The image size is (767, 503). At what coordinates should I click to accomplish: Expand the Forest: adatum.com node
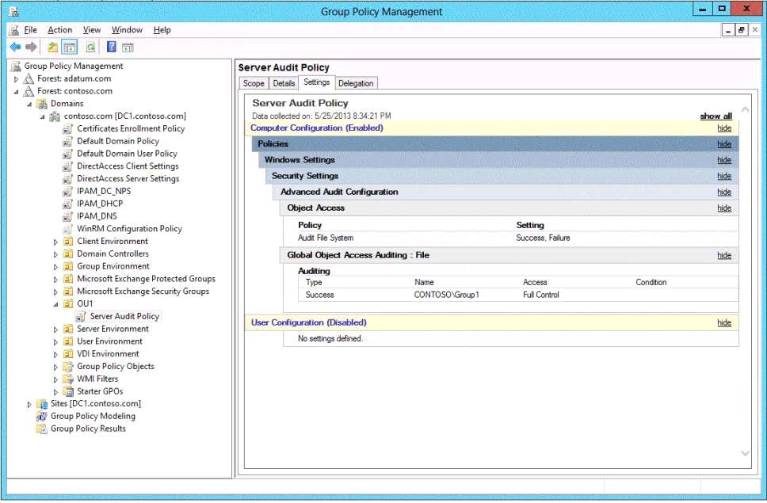(17, 79)
